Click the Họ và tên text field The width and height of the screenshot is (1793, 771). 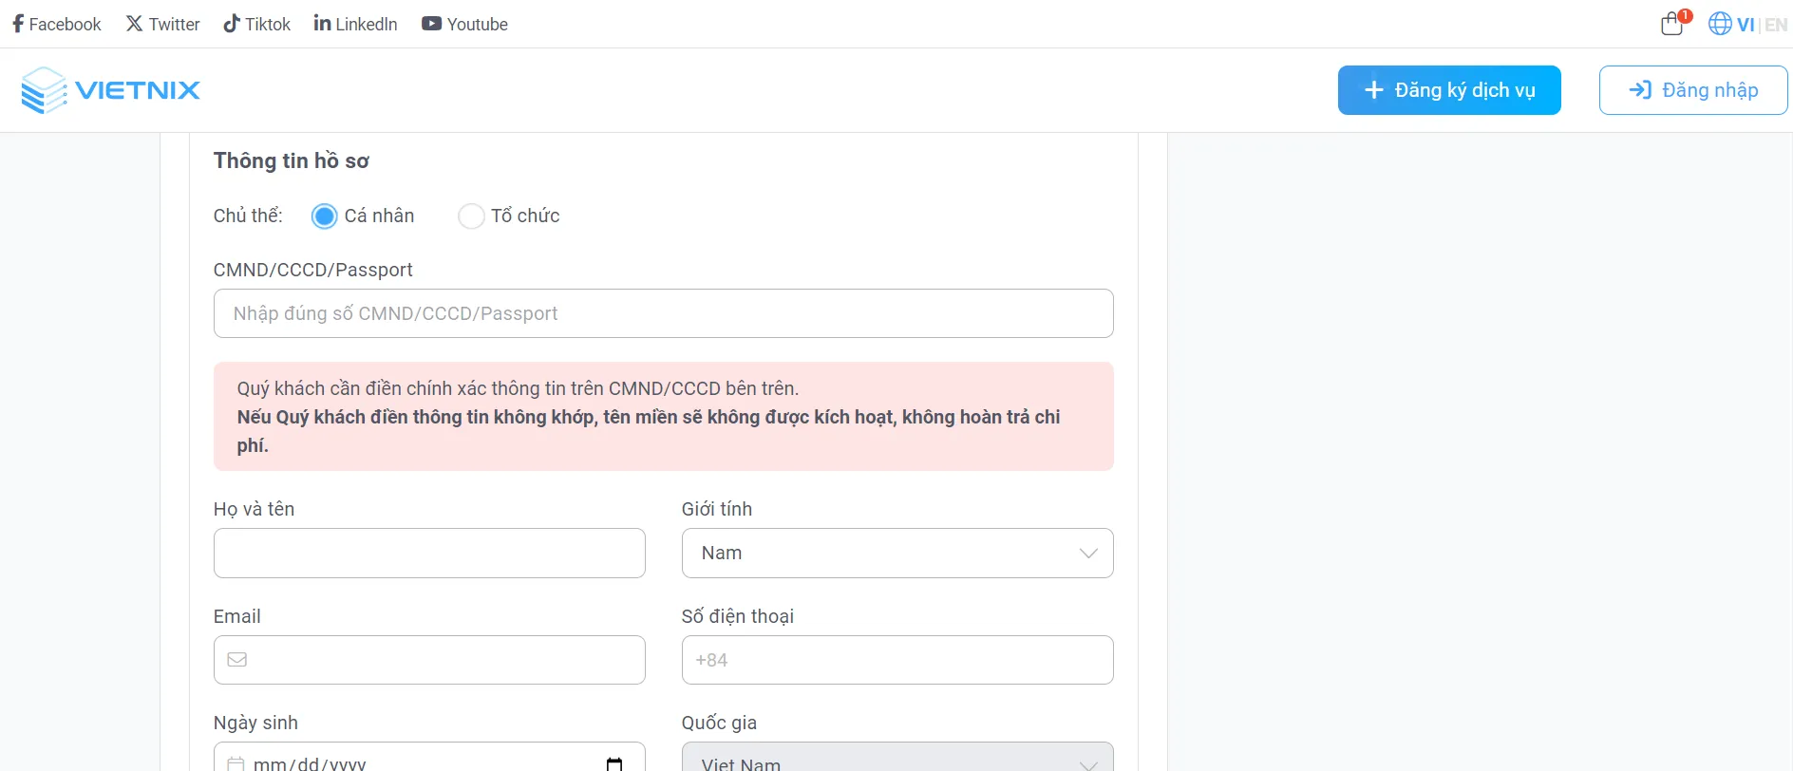click(x=429, y=554)
